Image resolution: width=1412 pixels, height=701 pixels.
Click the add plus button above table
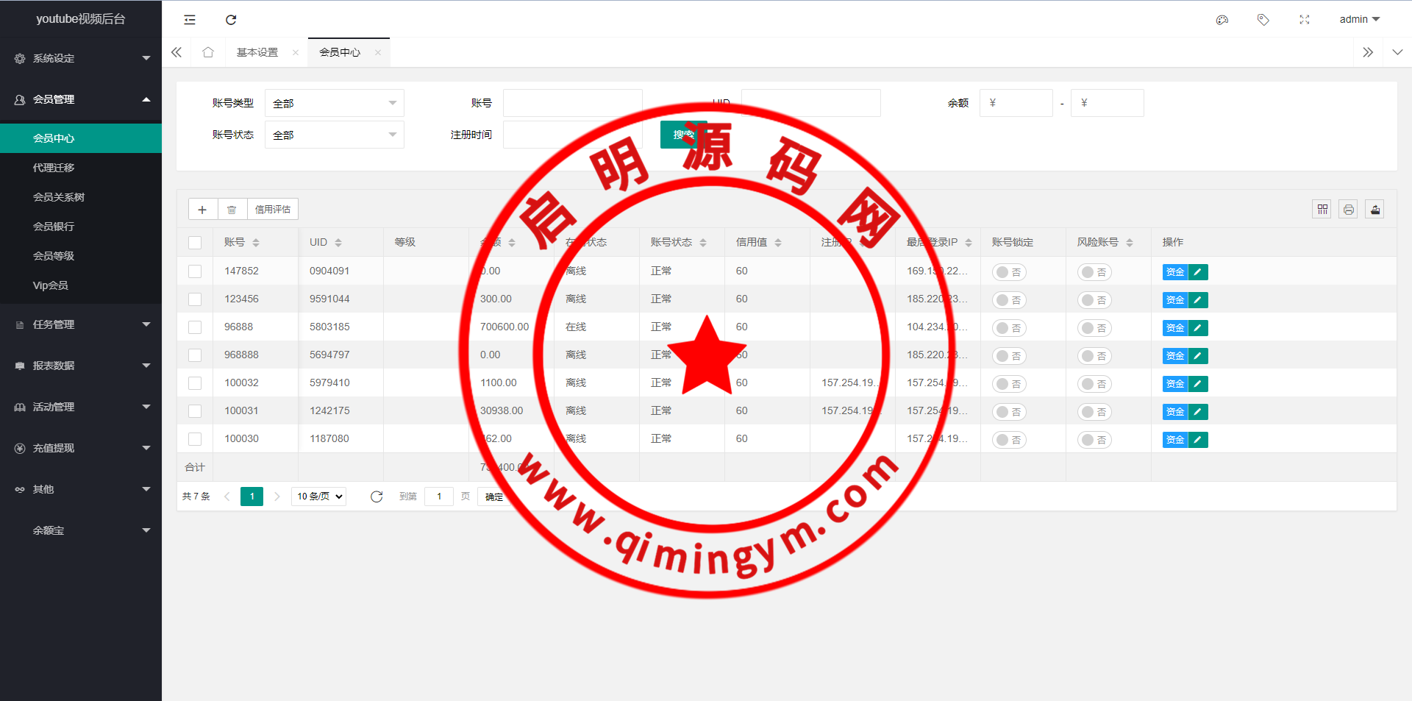(x=202, y=210)
